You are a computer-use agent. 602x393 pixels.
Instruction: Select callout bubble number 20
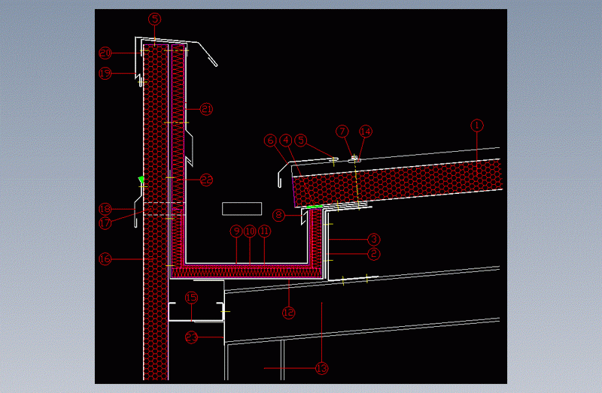[105, 53]
